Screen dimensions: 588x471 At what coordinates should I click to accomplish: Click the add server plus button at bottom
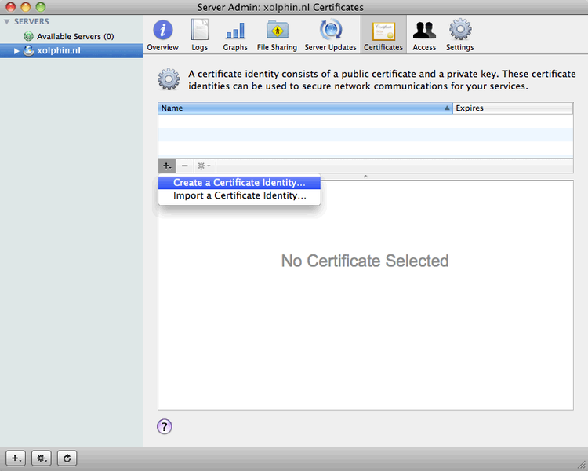point(16,458)
